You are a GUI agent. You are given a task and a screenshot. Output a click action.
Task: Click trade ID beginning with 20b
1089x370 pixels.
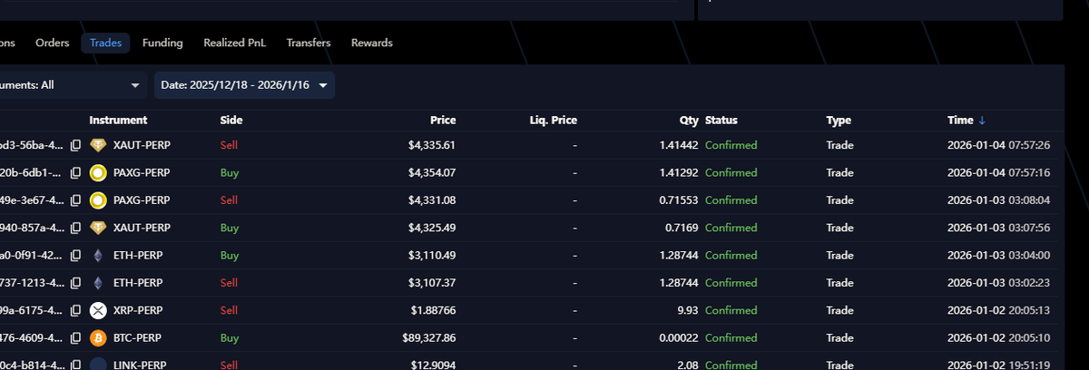[33, 172]
